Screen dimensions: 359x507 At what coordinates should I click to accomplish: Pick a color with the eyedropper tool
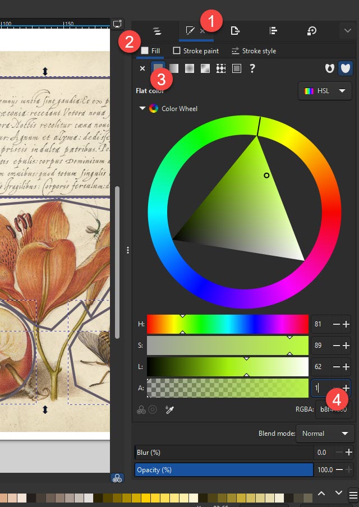(x=169, y=410)
